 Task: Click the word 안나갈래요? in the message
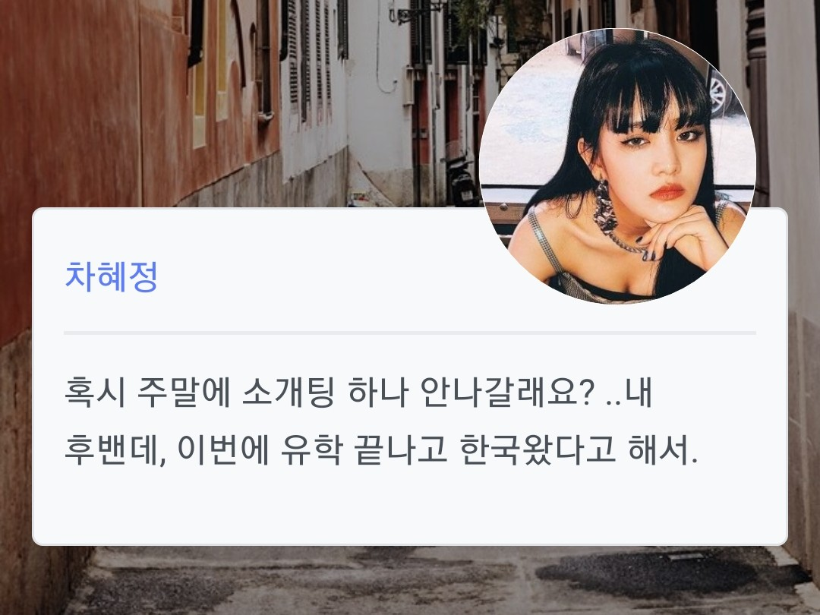point(507,392)
